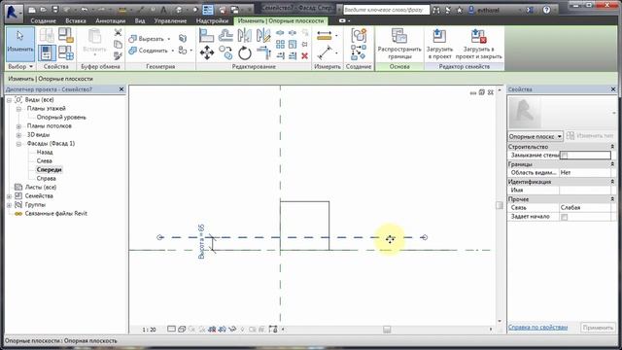Toggle the Замыкание стены checkbox
Viewport: 622px width, 350px height.
[565, 156]
